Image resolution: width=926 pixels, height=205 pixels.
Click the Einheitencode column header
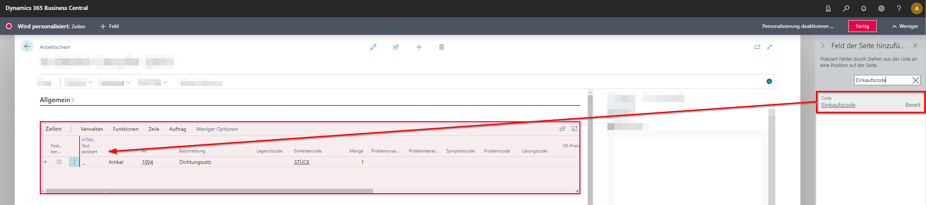point(308,151)
